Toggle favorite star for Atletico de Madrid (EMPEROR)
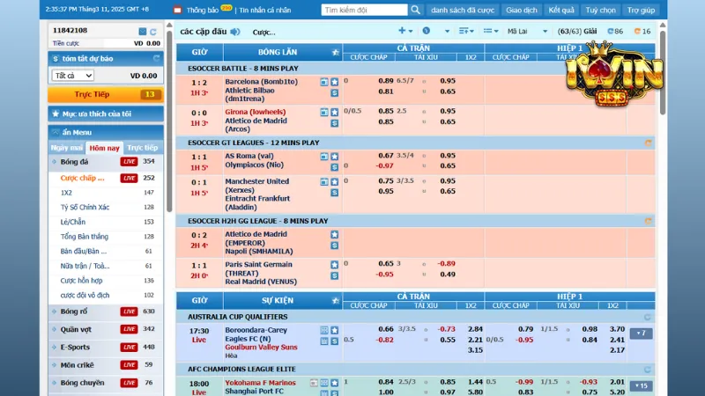Viewport: 705px width, 396px height. pyautogui.click(x=335, y=234)
